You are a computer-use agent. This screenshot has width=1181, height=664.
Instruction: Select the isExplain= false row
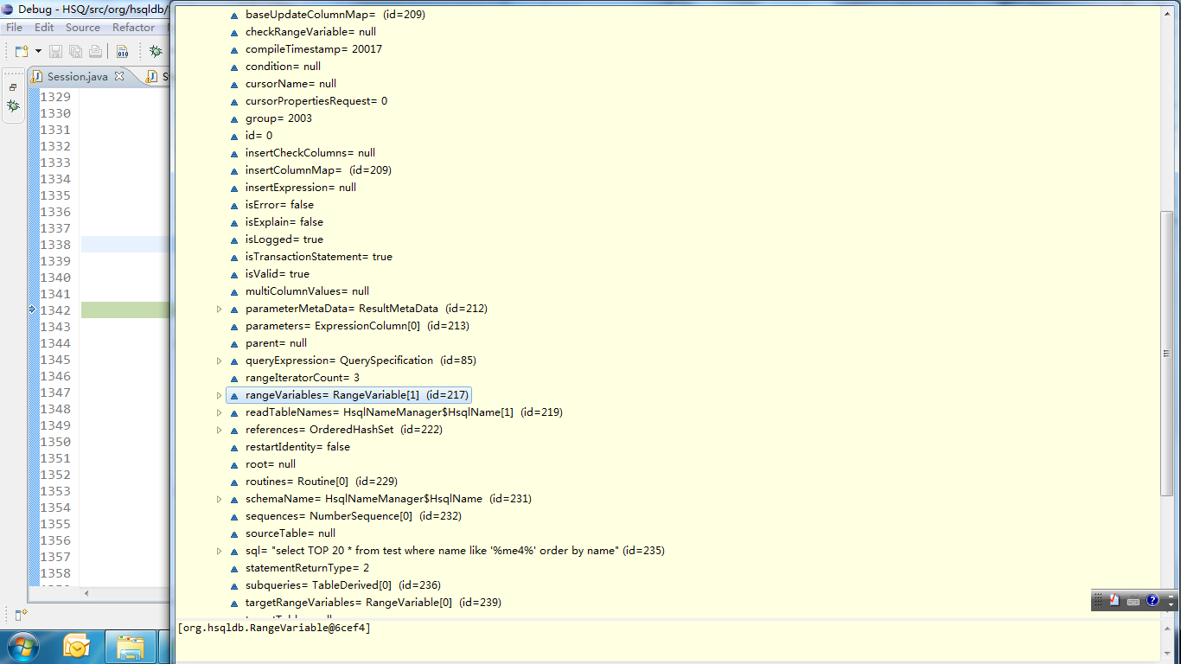pyautogui.click(x=276, y=222)
